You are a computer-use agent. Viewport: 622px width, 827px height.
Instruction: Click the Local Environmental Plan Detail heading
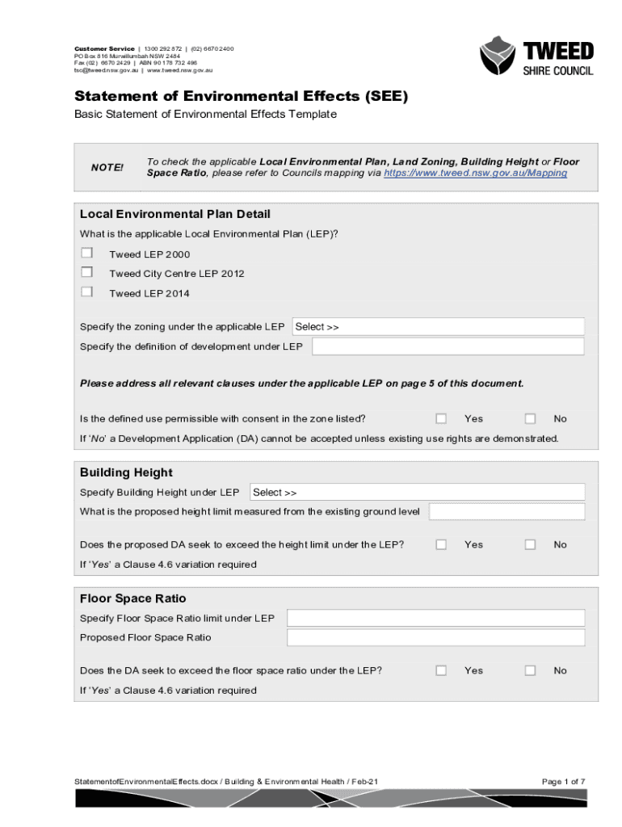pos(174,214)
